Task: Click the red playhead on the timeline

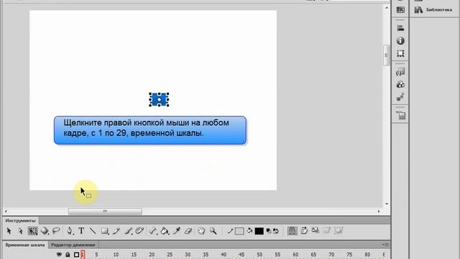Action: (83, 255)
